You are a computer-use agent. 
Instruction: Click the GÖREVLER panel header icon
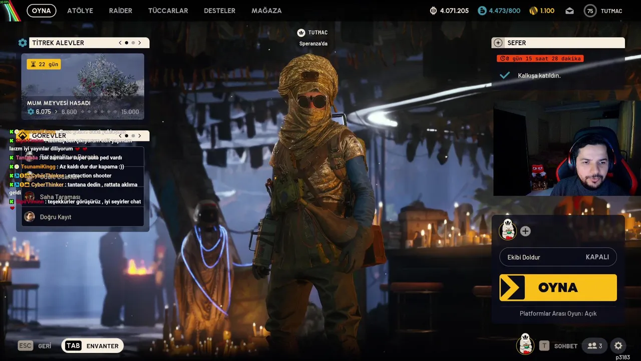click(x=23, y=135)
